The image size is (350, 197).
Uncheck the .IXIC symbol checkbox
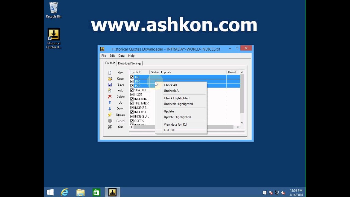pyautogui.click(x=132, y=86)
